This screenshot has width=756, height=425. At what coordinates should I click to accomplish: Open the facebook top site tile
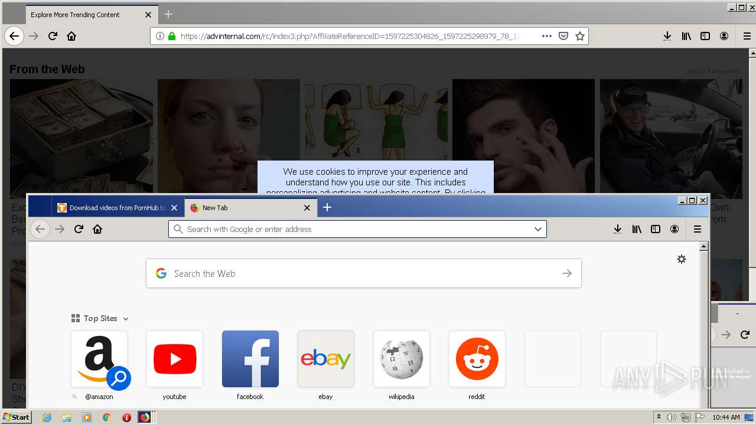[x=250, y=359]
